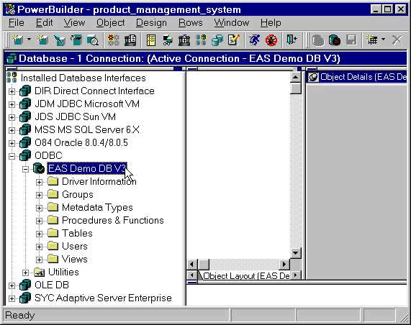The image size is (411, 325).
Task: Collapse the ODBC interface node
Action: tap(12, 156)
